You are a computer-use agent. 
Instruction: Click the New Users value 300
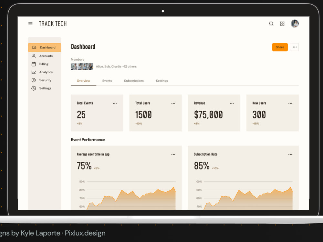(x=259, y=115)
